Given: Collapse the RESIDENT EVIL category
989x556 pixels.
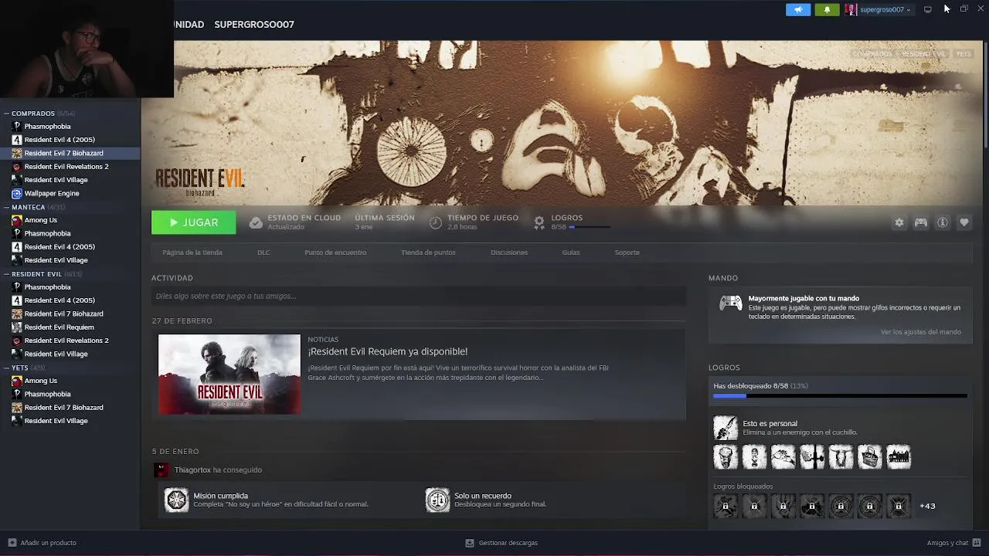Looking at the screenshot, I should pos(6,273).
